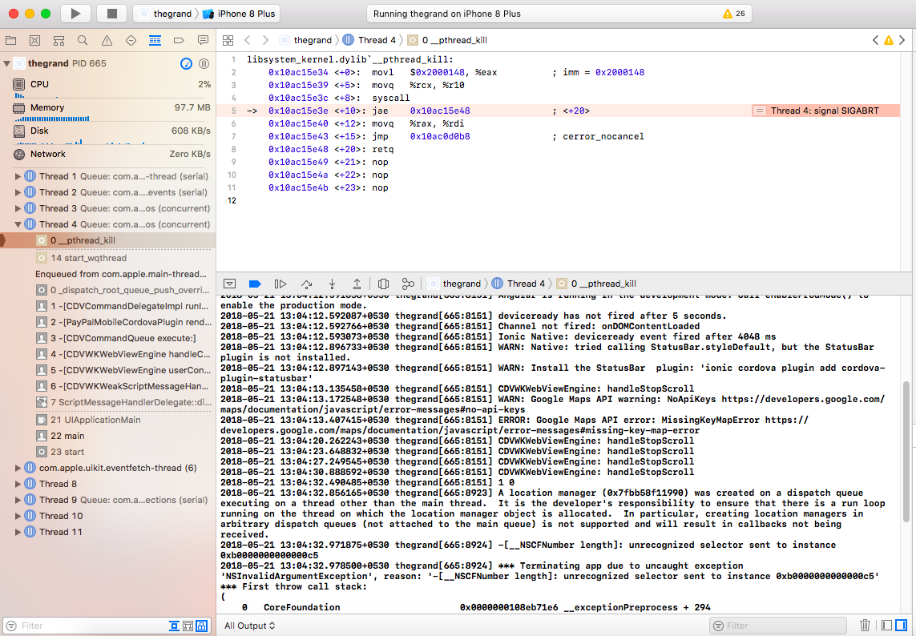Image resolution: width=916 pixels, height=636 pixels.
Task: Click the Run (play) button
Action: click(x=75, y=14)
